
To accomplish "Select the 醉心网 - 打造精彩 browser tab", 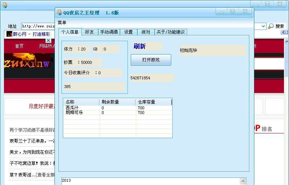I will click(30, 34).
